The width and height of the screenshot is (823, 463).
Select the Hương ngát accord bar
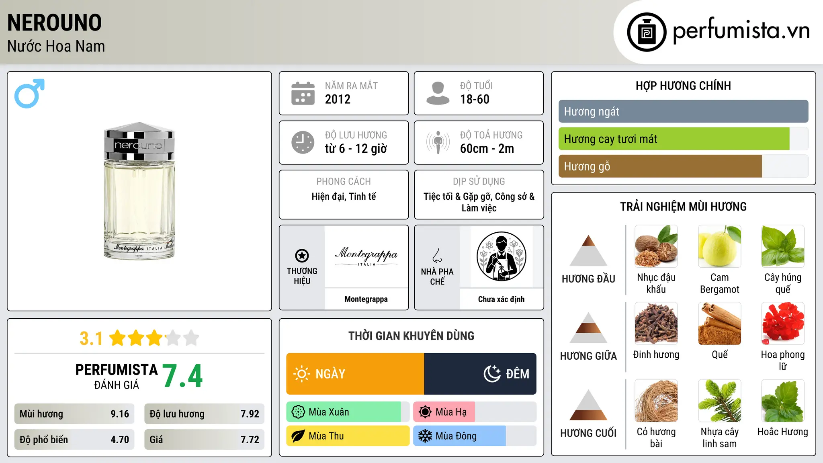(683, 111)
